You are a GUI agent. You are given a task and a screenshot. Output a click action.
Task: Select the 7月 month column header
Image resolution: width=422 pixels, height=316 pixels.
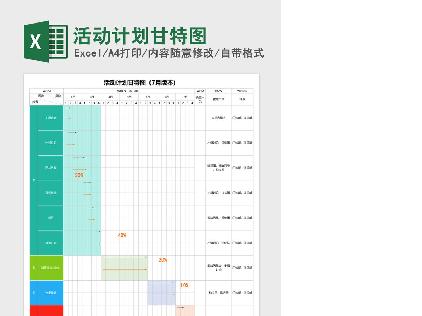[x=185, y=97]
